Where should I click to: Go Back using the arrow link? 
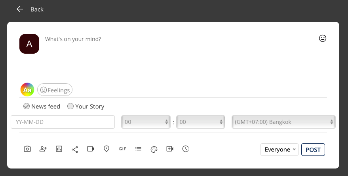pyautogui.click(x=30, y=9)
